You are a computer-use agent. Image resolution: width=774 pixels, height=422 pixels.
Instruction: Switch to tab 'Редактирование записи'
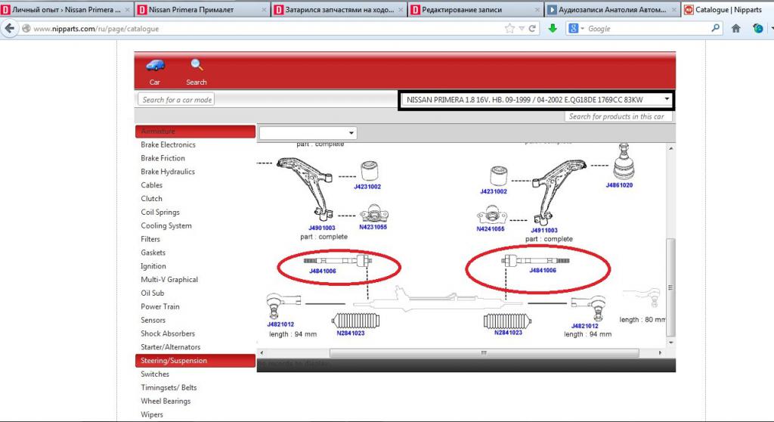[475, 9]
